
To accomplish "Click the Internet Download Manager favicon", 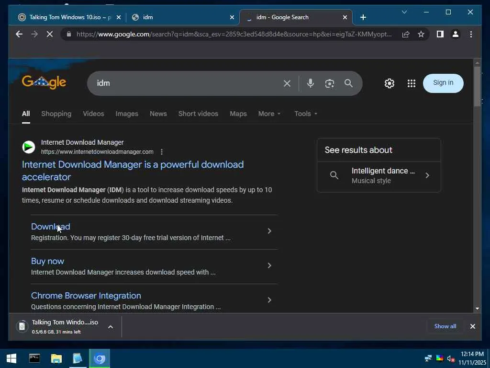I will [x=28, y=147].
